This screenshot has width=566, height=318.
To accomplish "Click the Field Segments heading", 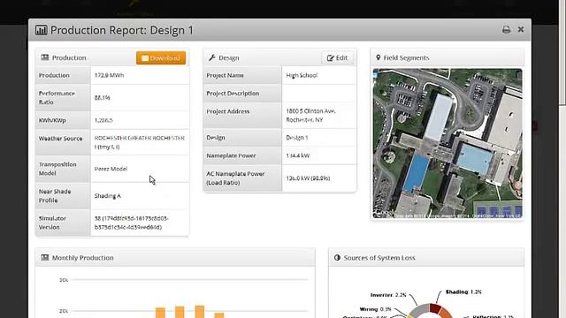I will [x=406, y=57].
